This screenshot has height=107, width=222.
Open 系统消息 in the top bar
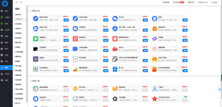(166, 3)
